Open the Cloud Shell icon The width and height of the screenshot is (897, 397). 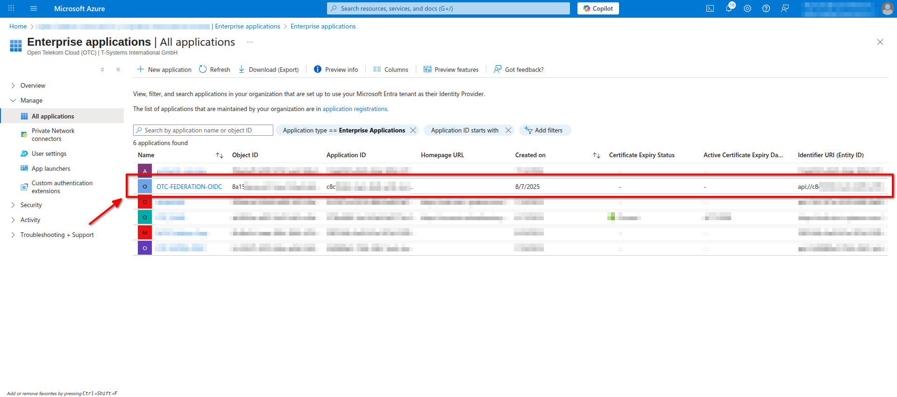[710, 8]
